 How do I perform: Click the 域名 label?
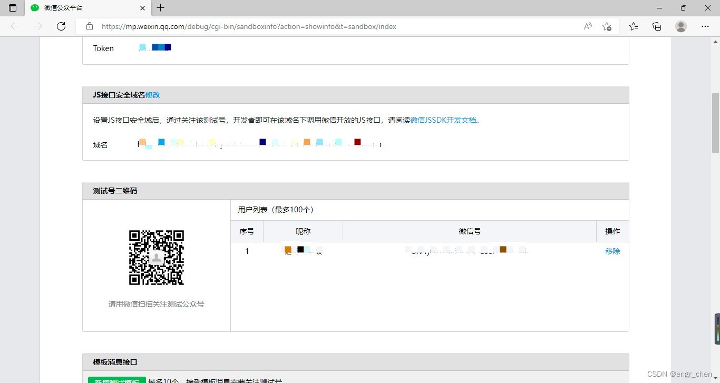[x=101, y=145]
